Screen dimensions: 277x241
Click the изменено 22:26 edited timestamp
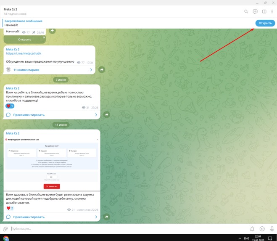87,210
